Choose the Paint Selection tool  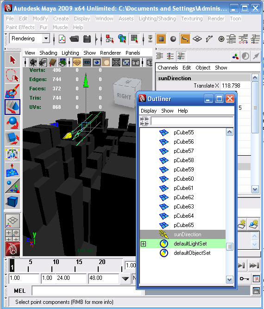pos(13,91)
